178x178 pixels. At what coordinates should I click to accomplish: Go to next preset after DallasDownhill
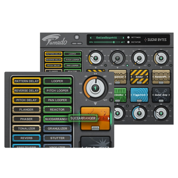(123, 38)
